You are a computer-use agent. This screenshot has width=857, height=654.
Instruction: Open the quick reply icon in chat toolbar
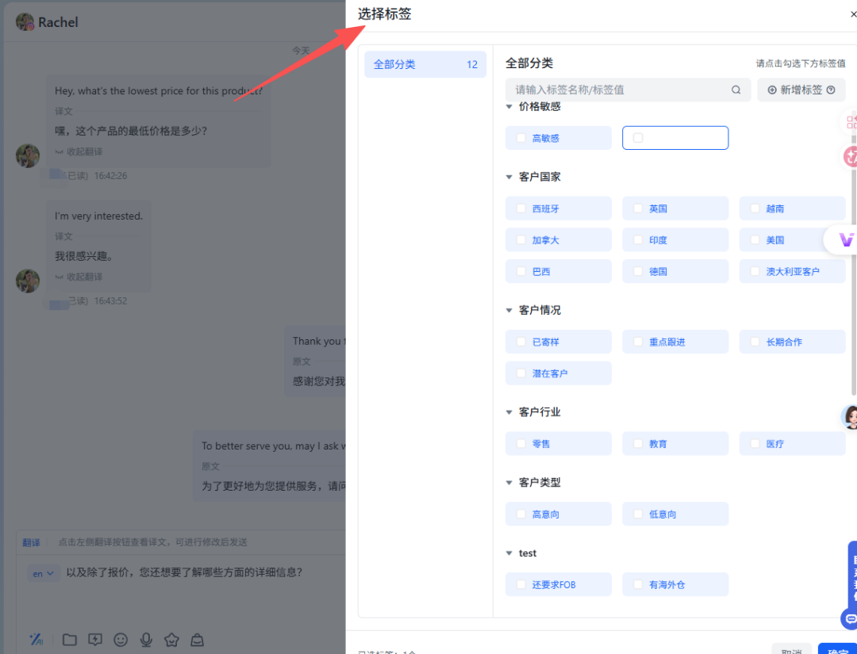point(94,640)
